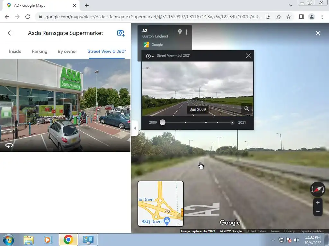Click the B&Q Dover shopping pin
Viewport: 329px width, 246px height.
(x=167, y=221)
